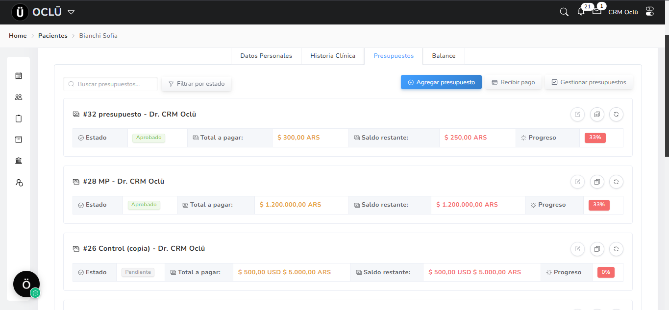Viewport: 669px width, 310px height.
Task: Open the archive box icon in sidebar
Action: tap(19, 140)
